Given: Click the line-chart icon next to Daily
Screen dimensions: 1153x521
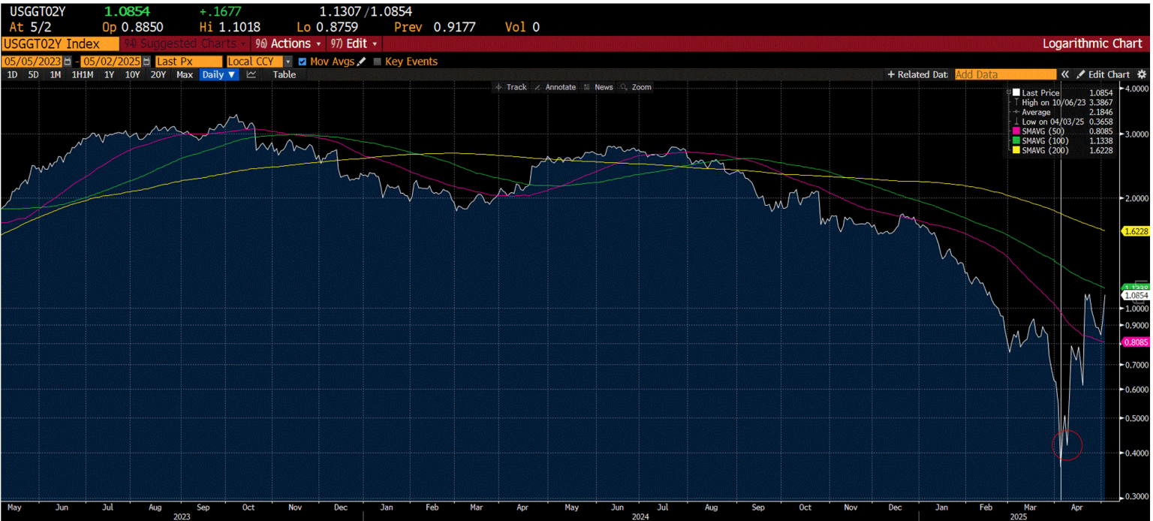Looking at the screenshot, I should tap(251, 74).
